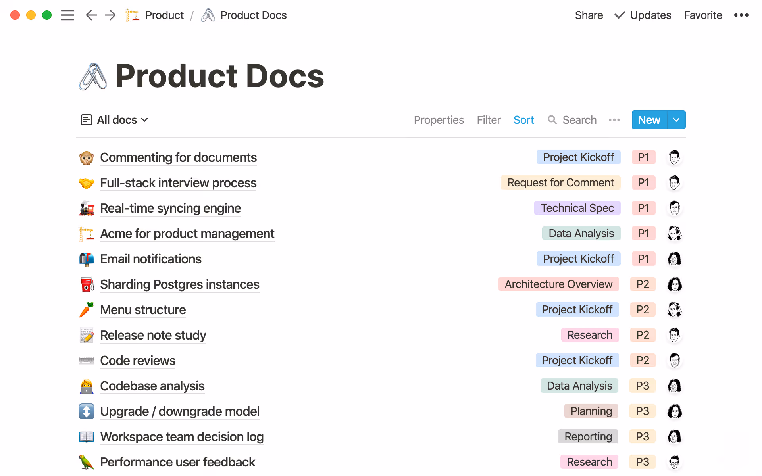Toggle Sort options for the docs list
This screenshot has width=762, height=476.
pos(523,120)
